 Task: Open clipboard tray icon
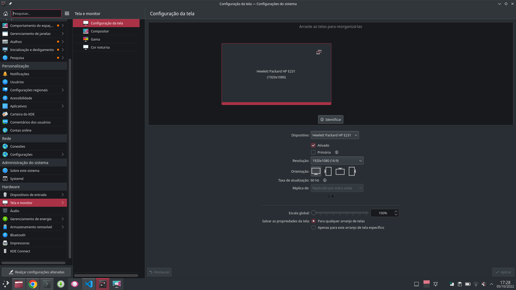pyautogui.click(x=460, y=284)
